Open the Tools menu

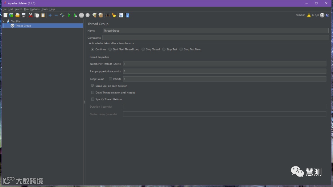[x=44, y=9]
